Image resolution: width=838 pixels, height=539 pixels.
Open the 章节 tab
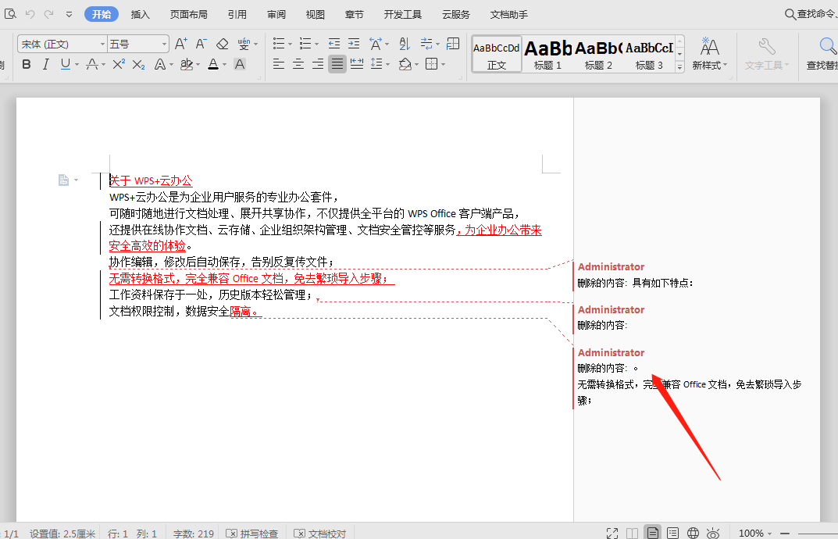pyautogui.click(x=354, y=14)
